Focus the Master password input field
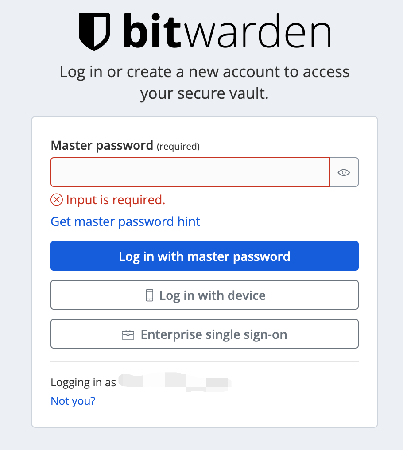This screenshot has width=403, height=450. [x=190, y=172]
